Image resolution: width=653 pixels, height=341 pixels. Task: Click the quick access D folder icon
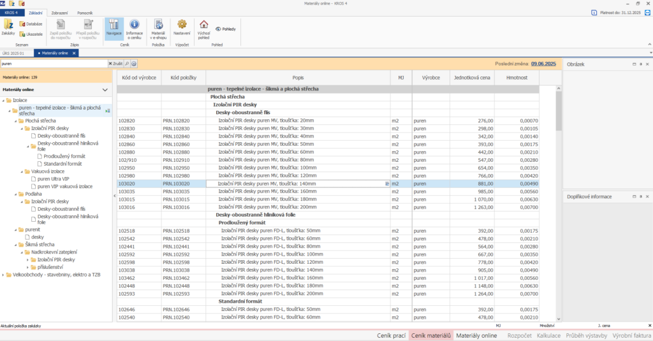click(22, 3)
